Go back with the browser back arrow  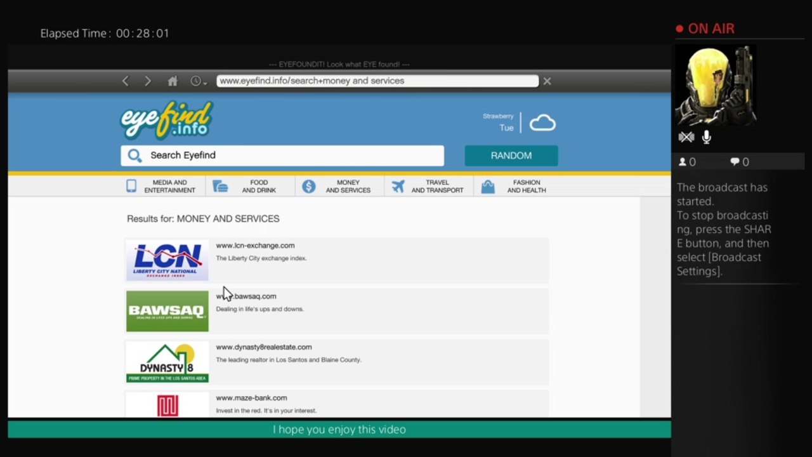[x=126, y=81]
